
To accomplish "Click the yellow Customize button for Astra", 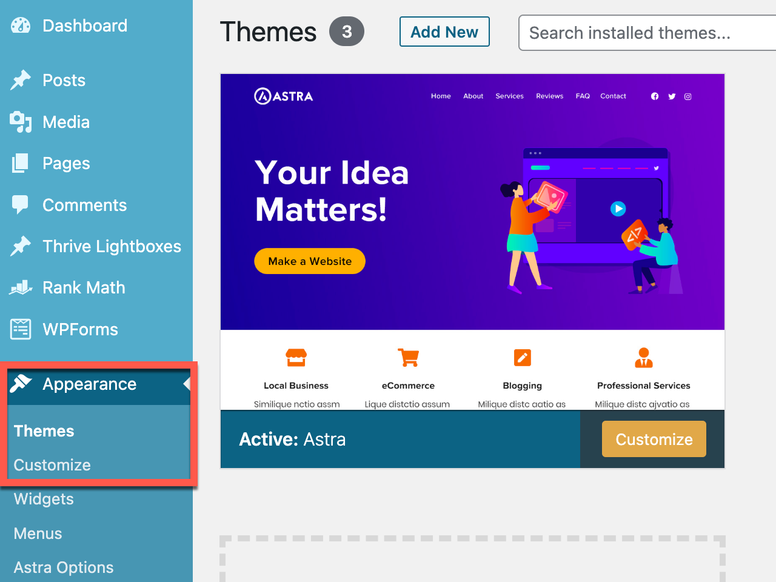I will 654,439.
